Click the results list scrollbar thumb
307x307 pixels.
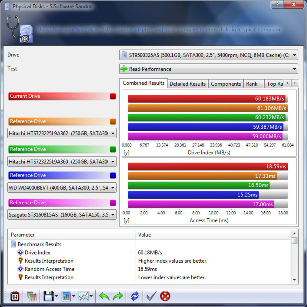pos(294,240)
